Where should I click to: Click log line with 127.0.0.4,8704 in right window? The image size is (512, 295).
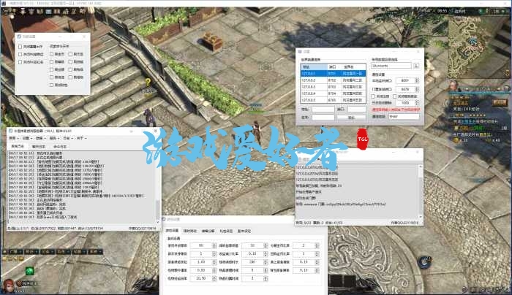[317, 173]
